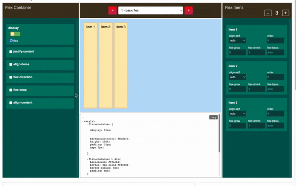
Task: Open item 1 align-self dropdown
Action: [x=237, y=41]
